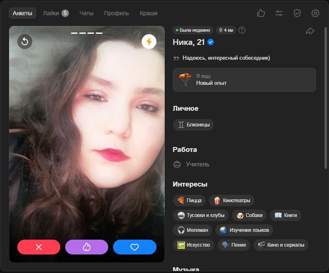Activate the lightning boost button
The height and width of the screenshot is (273, 329).
(149, 42)
